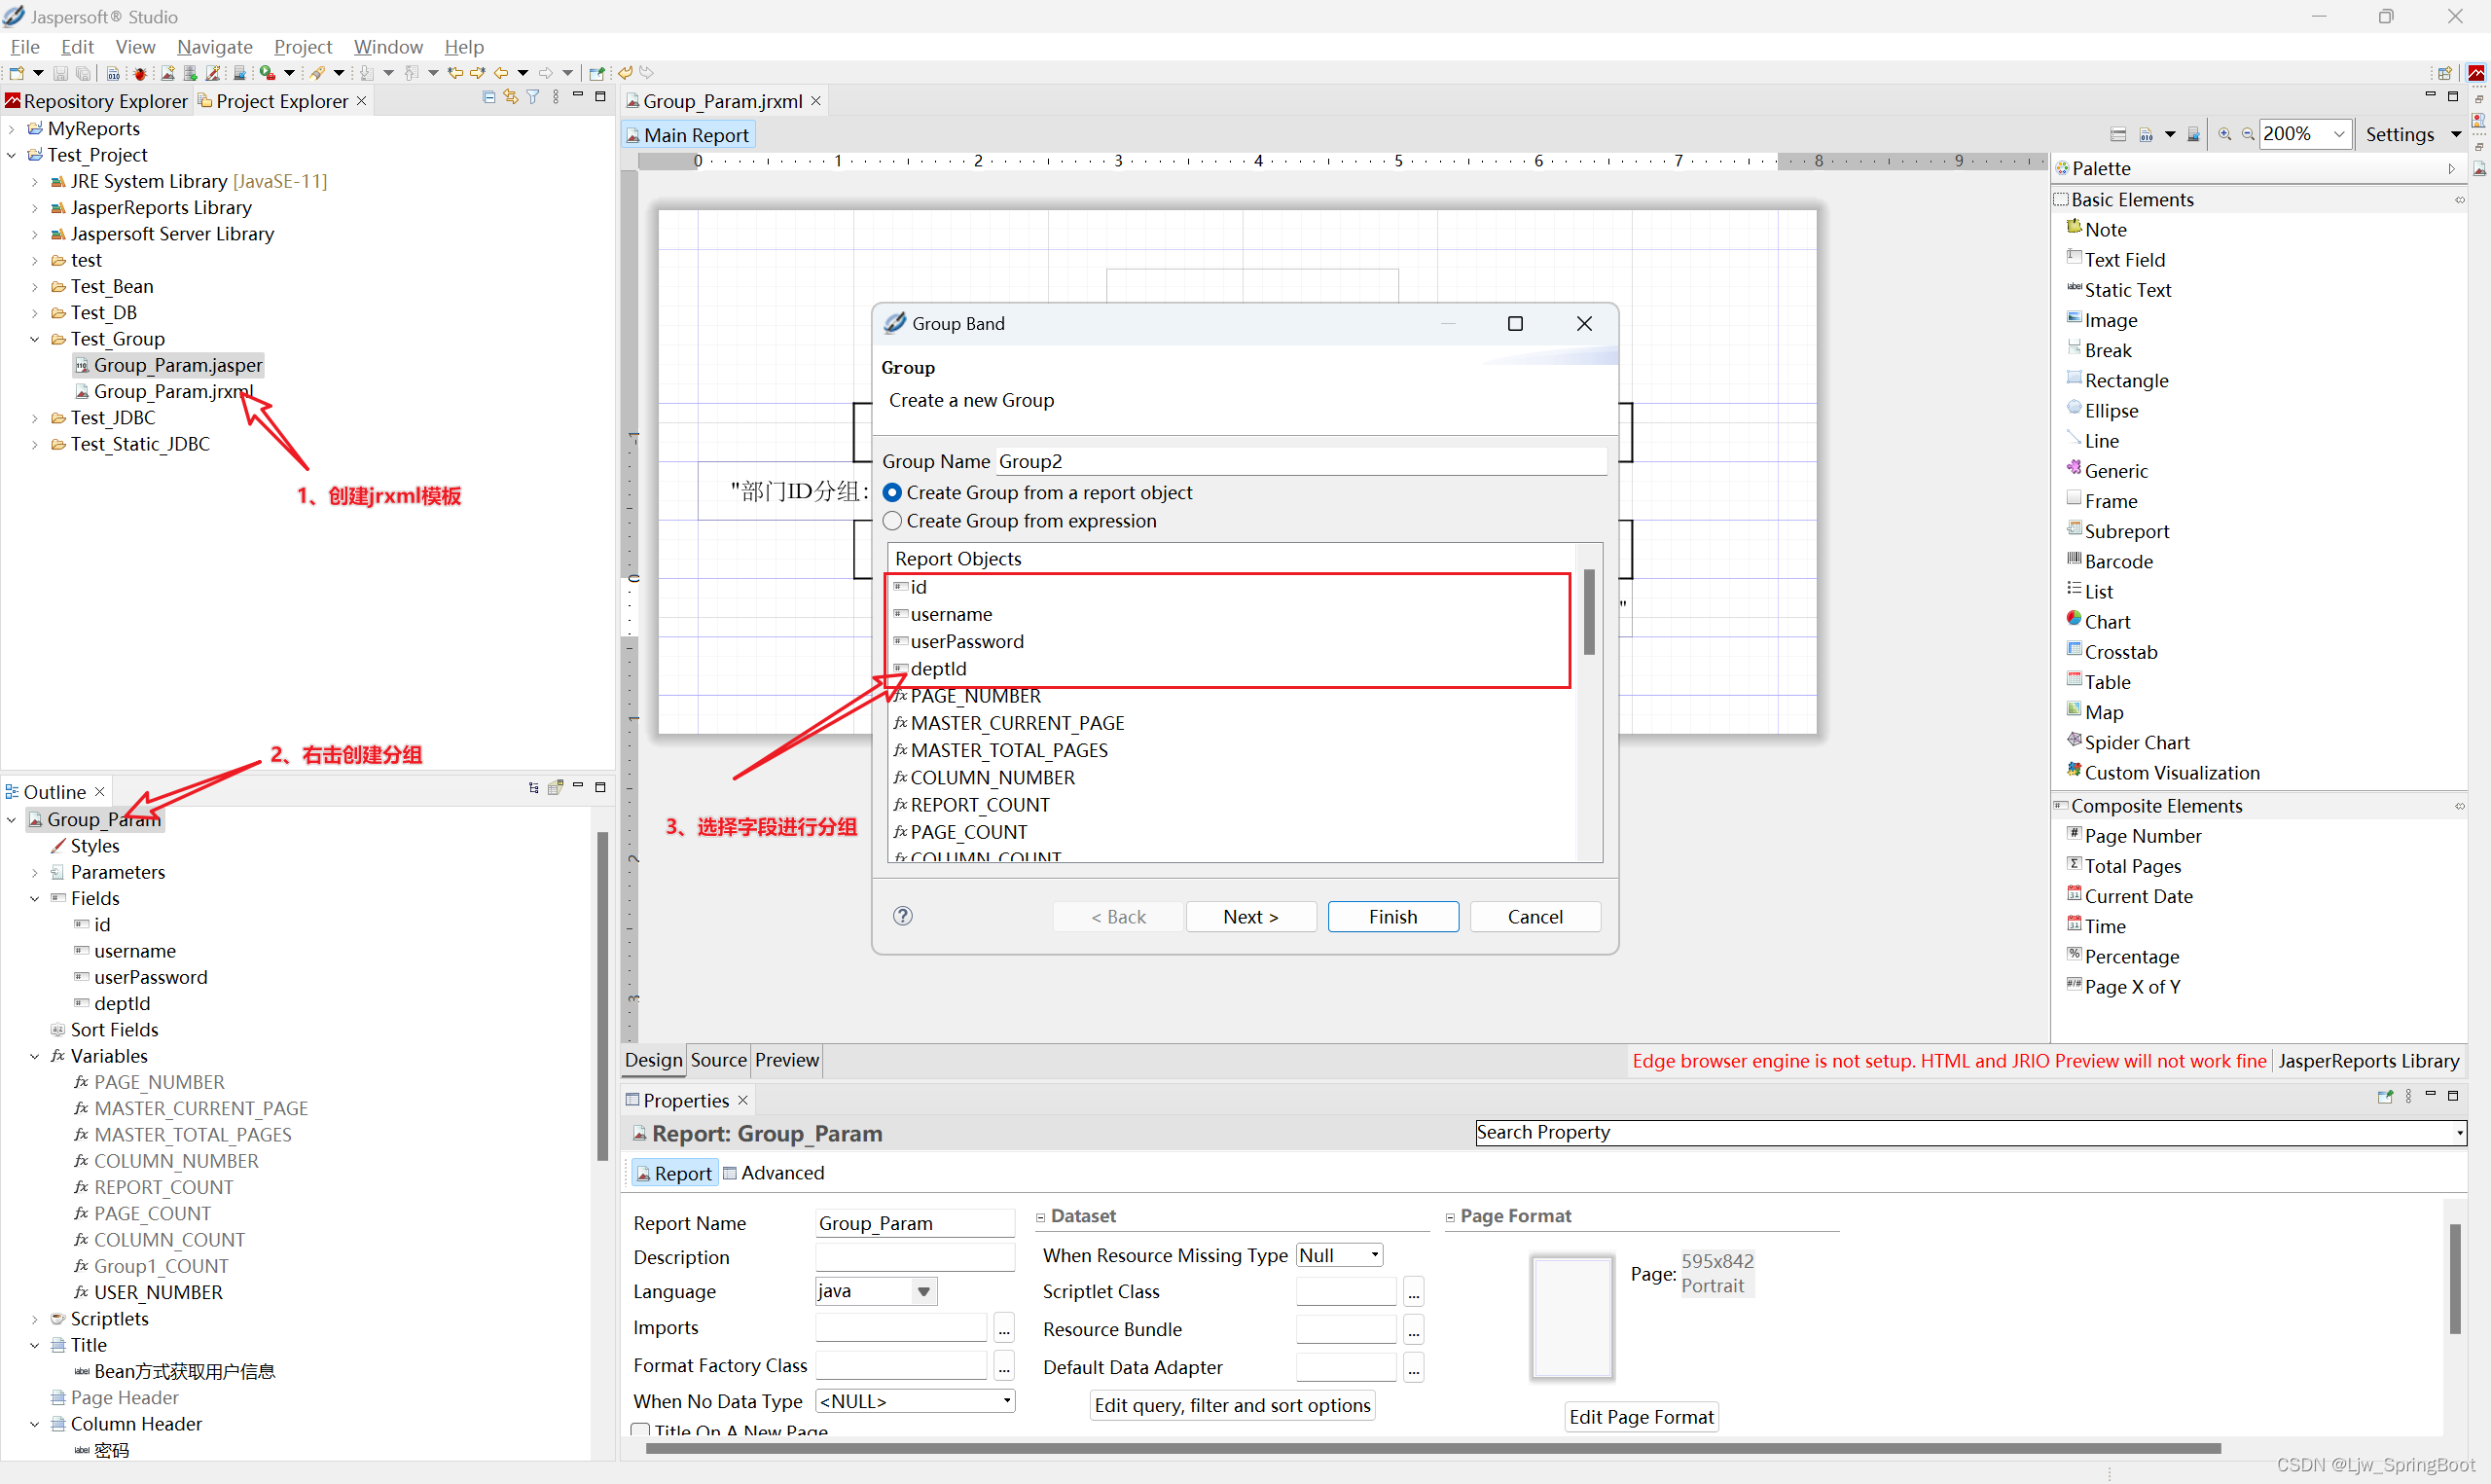This screenshot has height=1484, width=2491.
Task: Click the Spider Chart palette icon
Action: (2075, 741)
